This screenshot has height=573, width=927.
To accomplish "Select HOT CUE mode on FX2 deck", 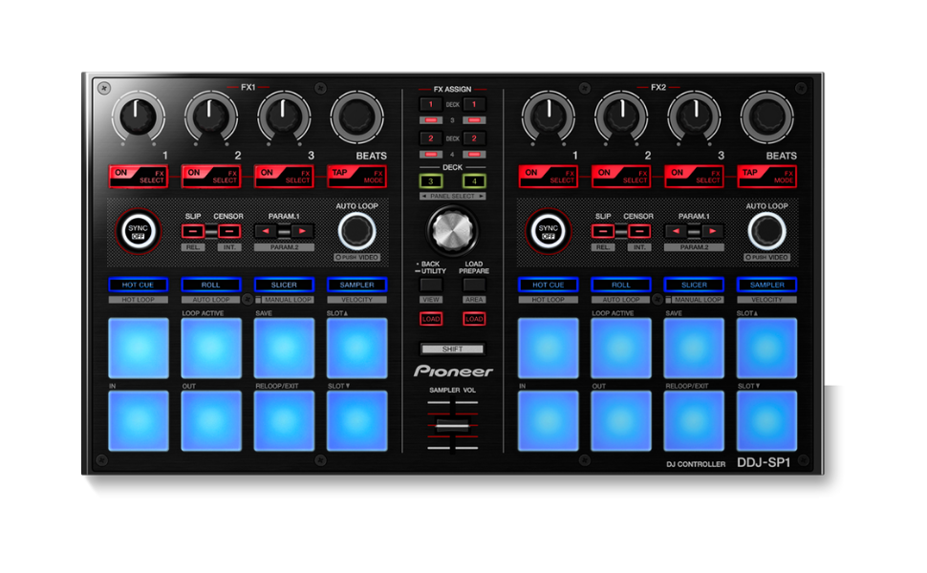I will pyautogui.click(x=548, y=285).
